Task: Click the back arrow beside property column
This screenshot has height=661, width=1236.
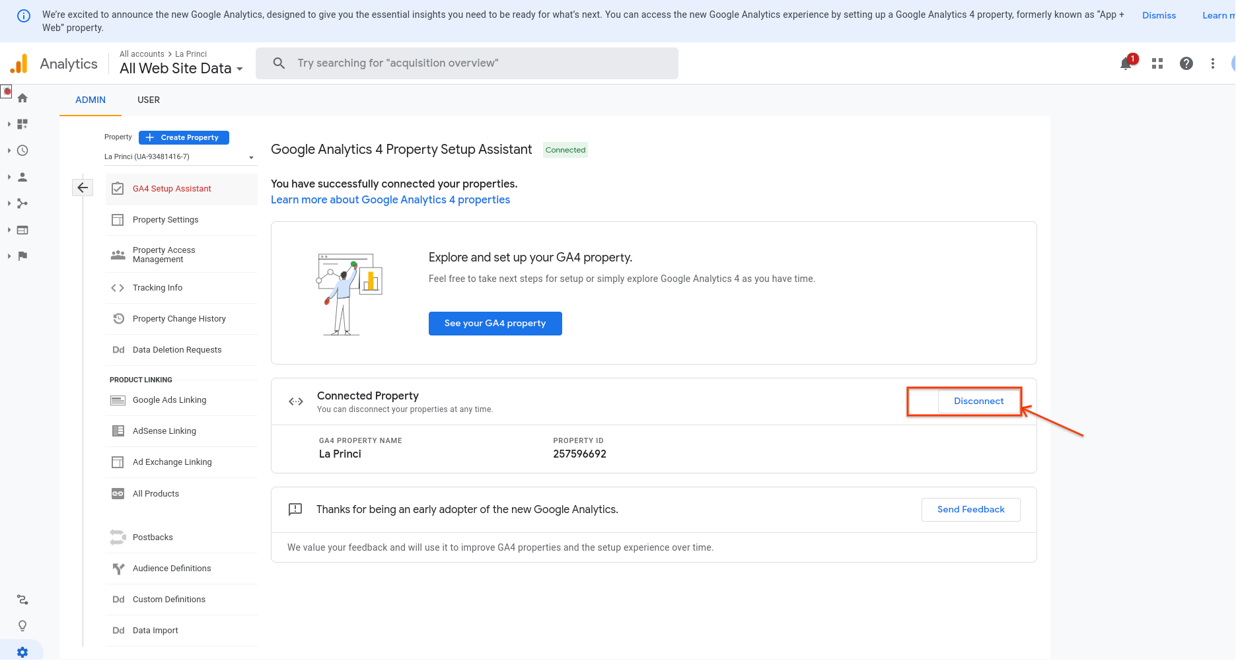Action: point(83,188)
